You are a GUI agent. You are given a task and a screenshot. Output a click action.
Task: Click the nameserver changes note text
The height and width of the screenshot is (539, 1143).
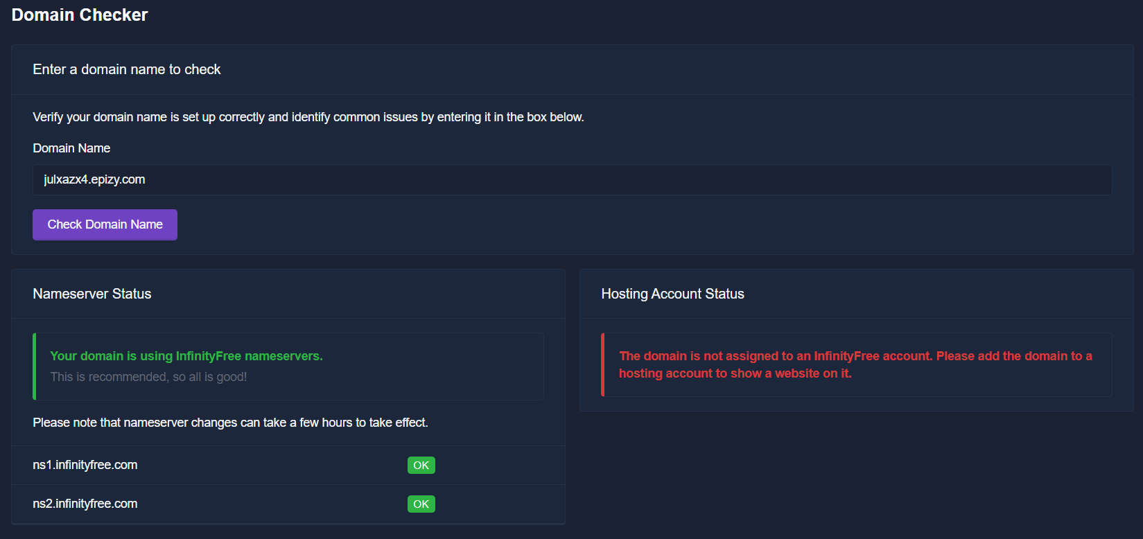click(230, 423)
